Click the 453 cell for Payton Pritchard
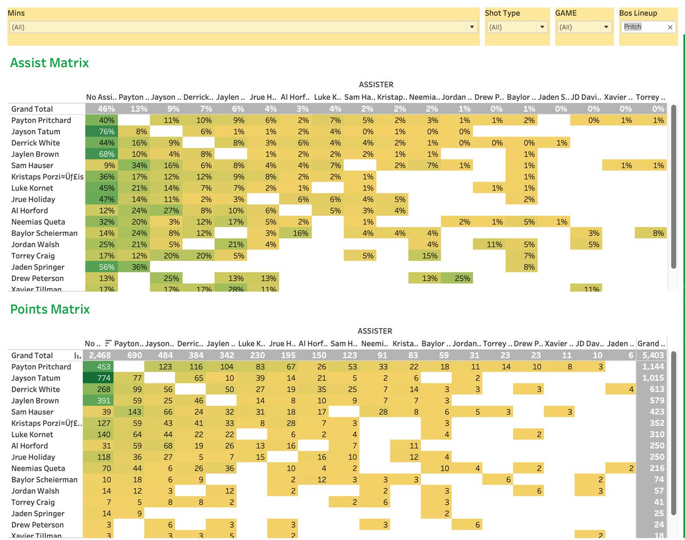The height and width of the screenshot is (540, 685). coord(99,367)
